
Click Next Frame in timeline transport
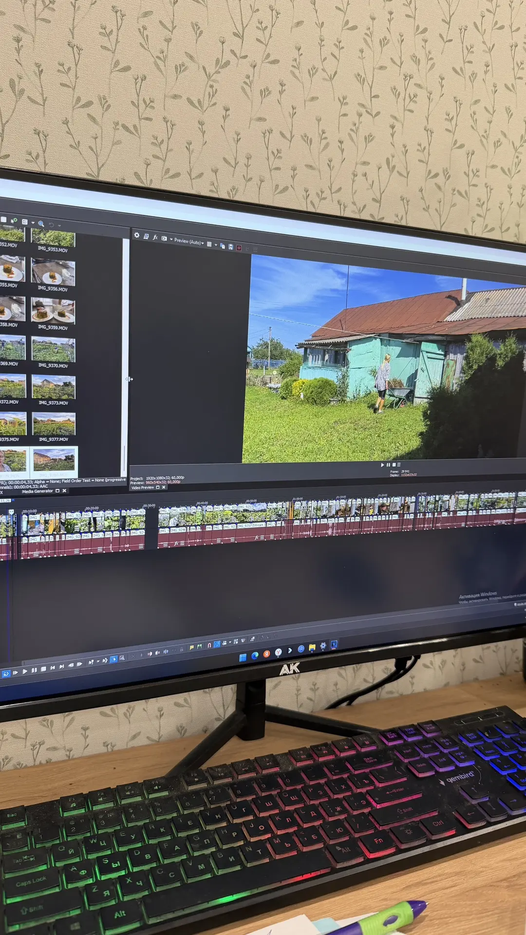tap(79, 664)
